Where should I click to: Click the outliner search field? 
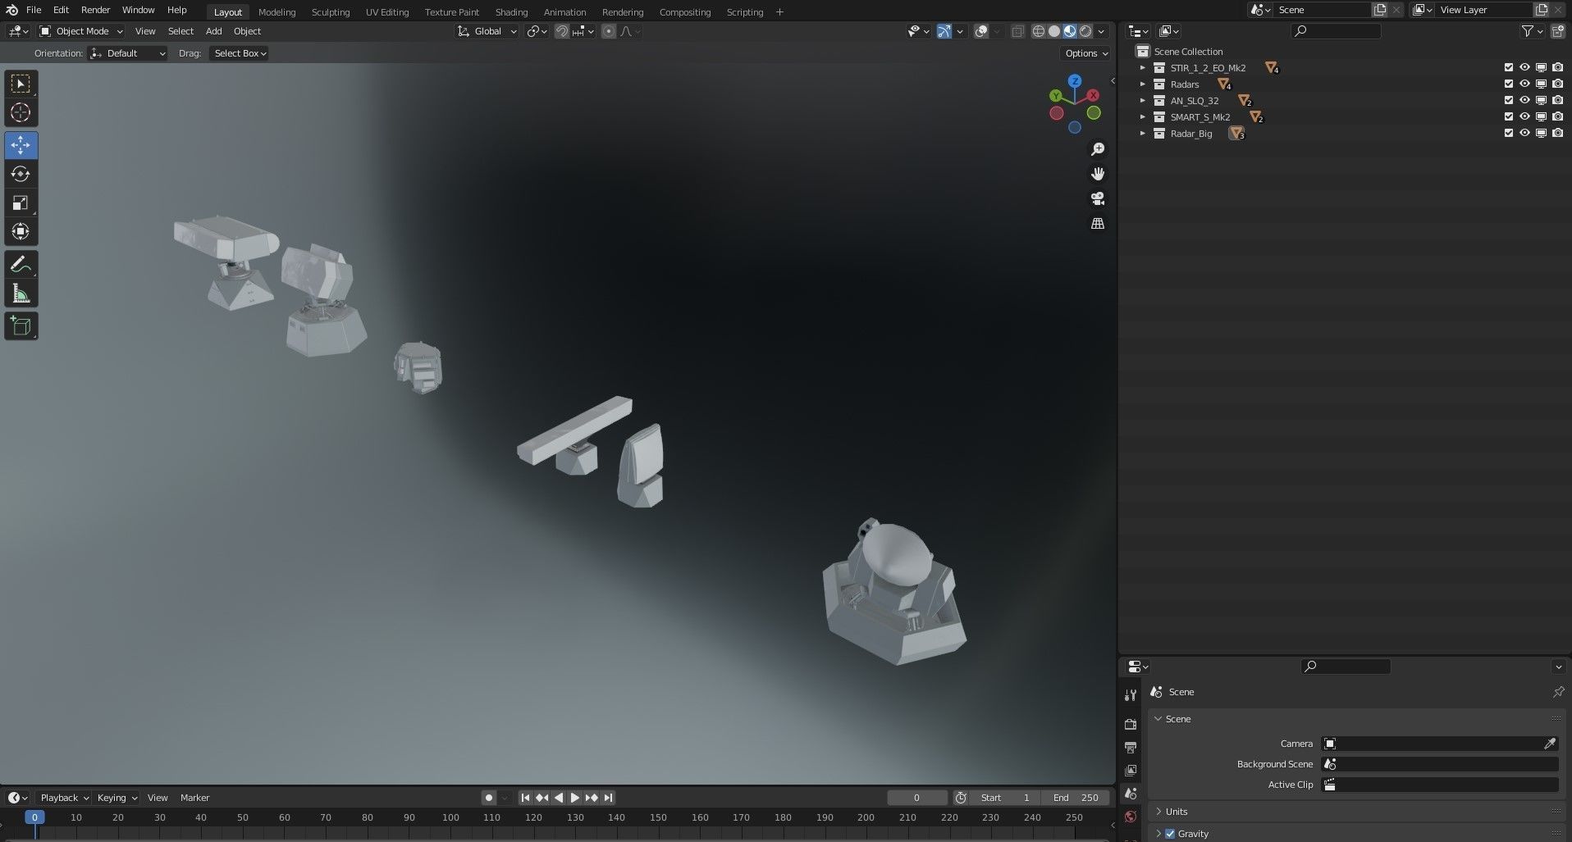pos(1336,31)
